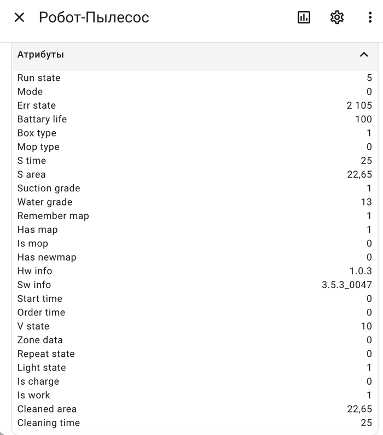Select the Suction grade attribute label

coord(49,188)
